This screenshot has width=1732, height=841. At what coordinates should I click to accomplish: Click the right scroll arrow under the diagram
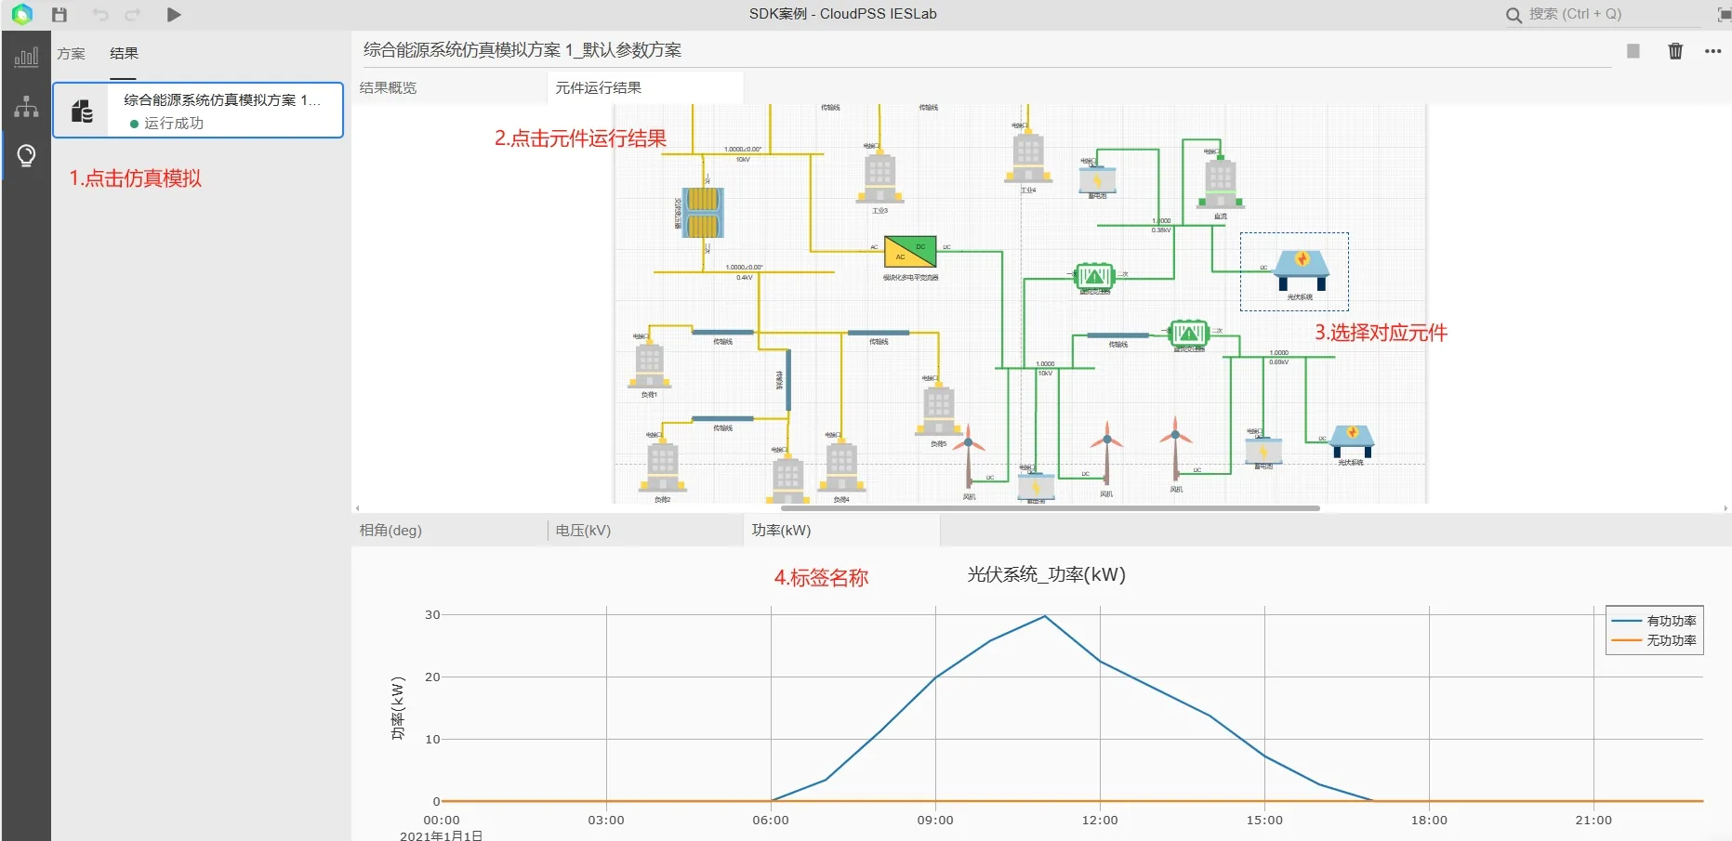tap(1725, 508)
